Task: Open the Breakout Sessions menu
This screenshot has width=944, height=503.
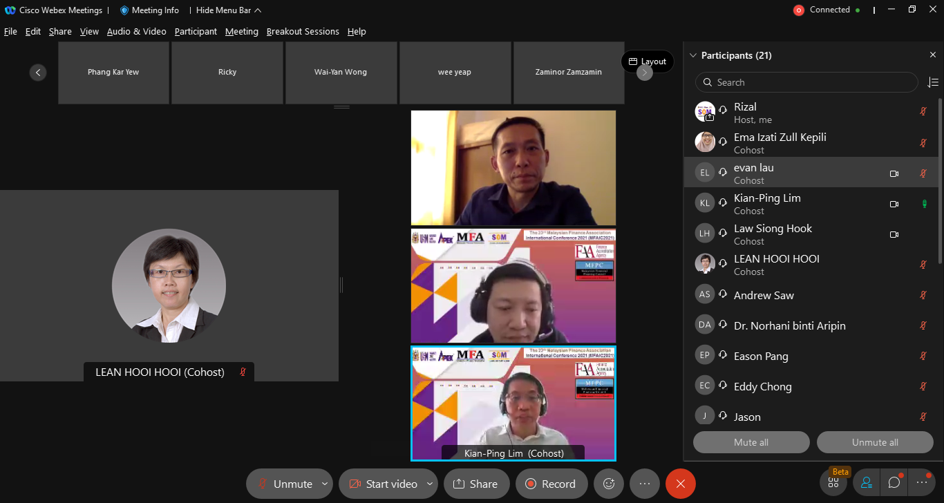Action: [303, 32]
